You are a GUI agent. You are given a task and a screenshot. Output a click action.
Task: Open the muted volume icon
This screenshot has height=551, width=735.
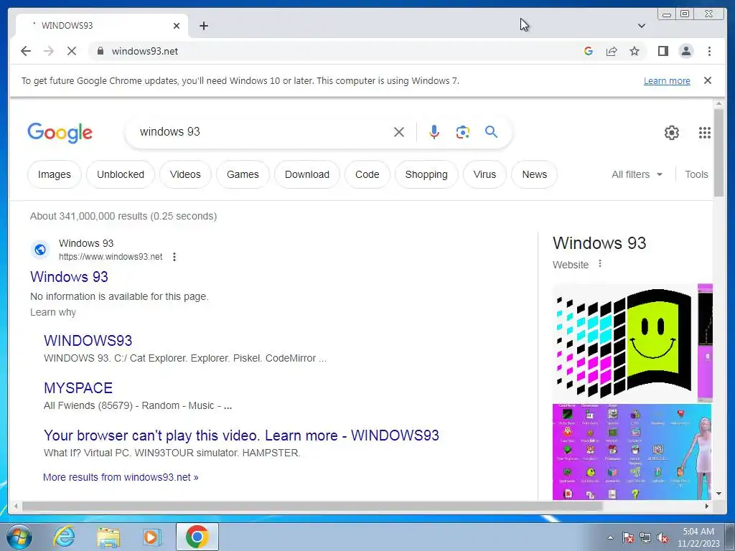[x=663, y=537]
